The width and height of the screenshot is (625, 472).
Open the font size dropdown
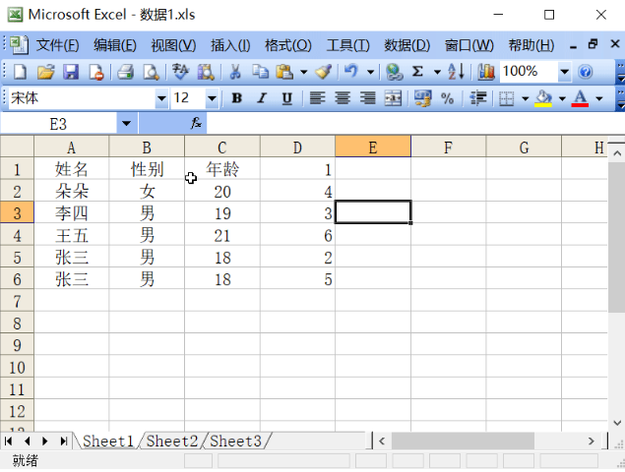click(x=212, y=98)
